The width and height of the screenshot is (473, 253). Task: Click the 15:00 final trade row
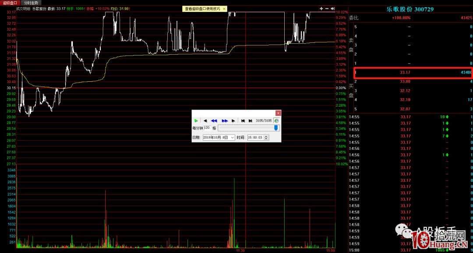pos(410,250)
